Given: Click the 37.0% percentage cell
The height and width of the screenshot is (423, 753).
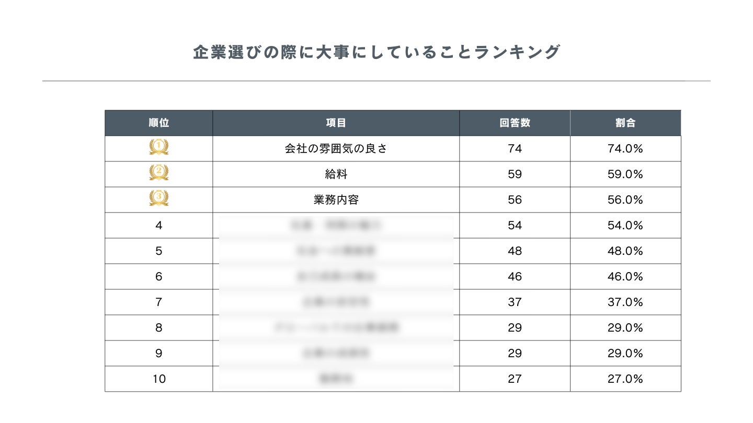Looking at the screenshot, I should click(x=625, y=302).
